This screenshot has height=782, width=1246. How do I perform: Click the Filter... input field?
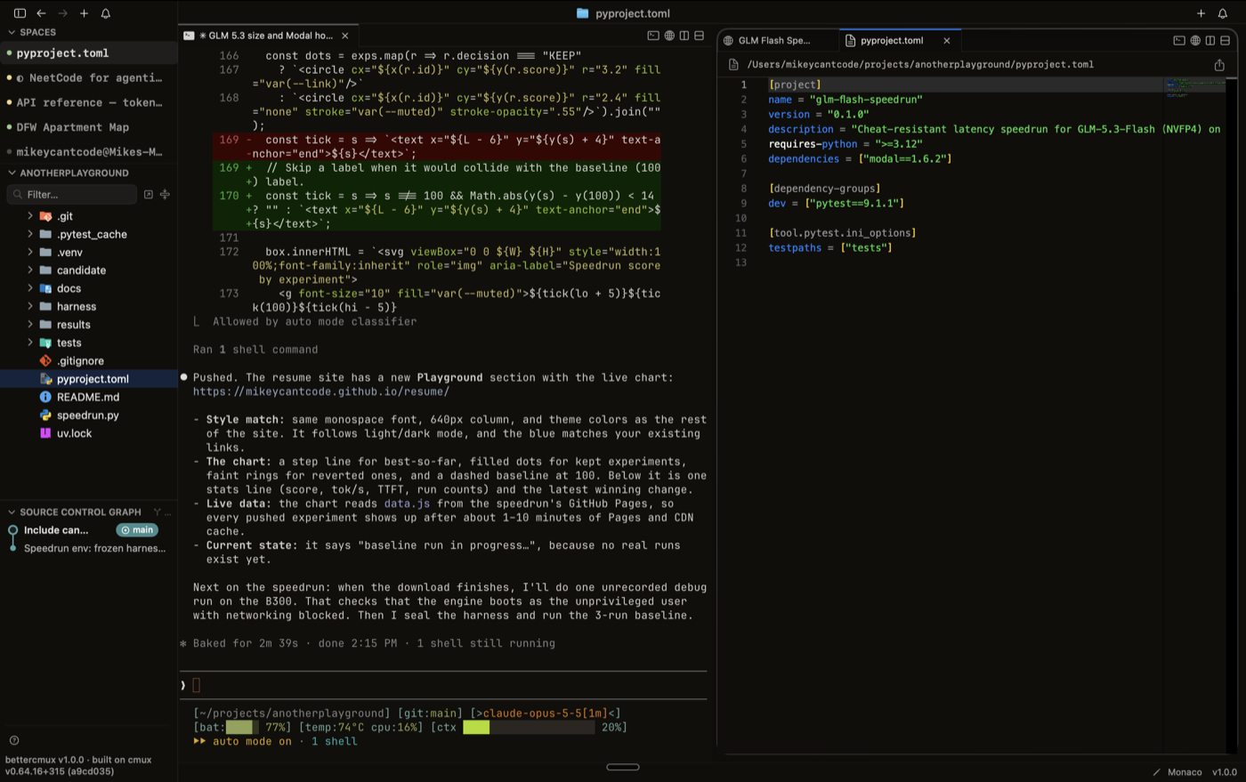click(x=72, y=194)
